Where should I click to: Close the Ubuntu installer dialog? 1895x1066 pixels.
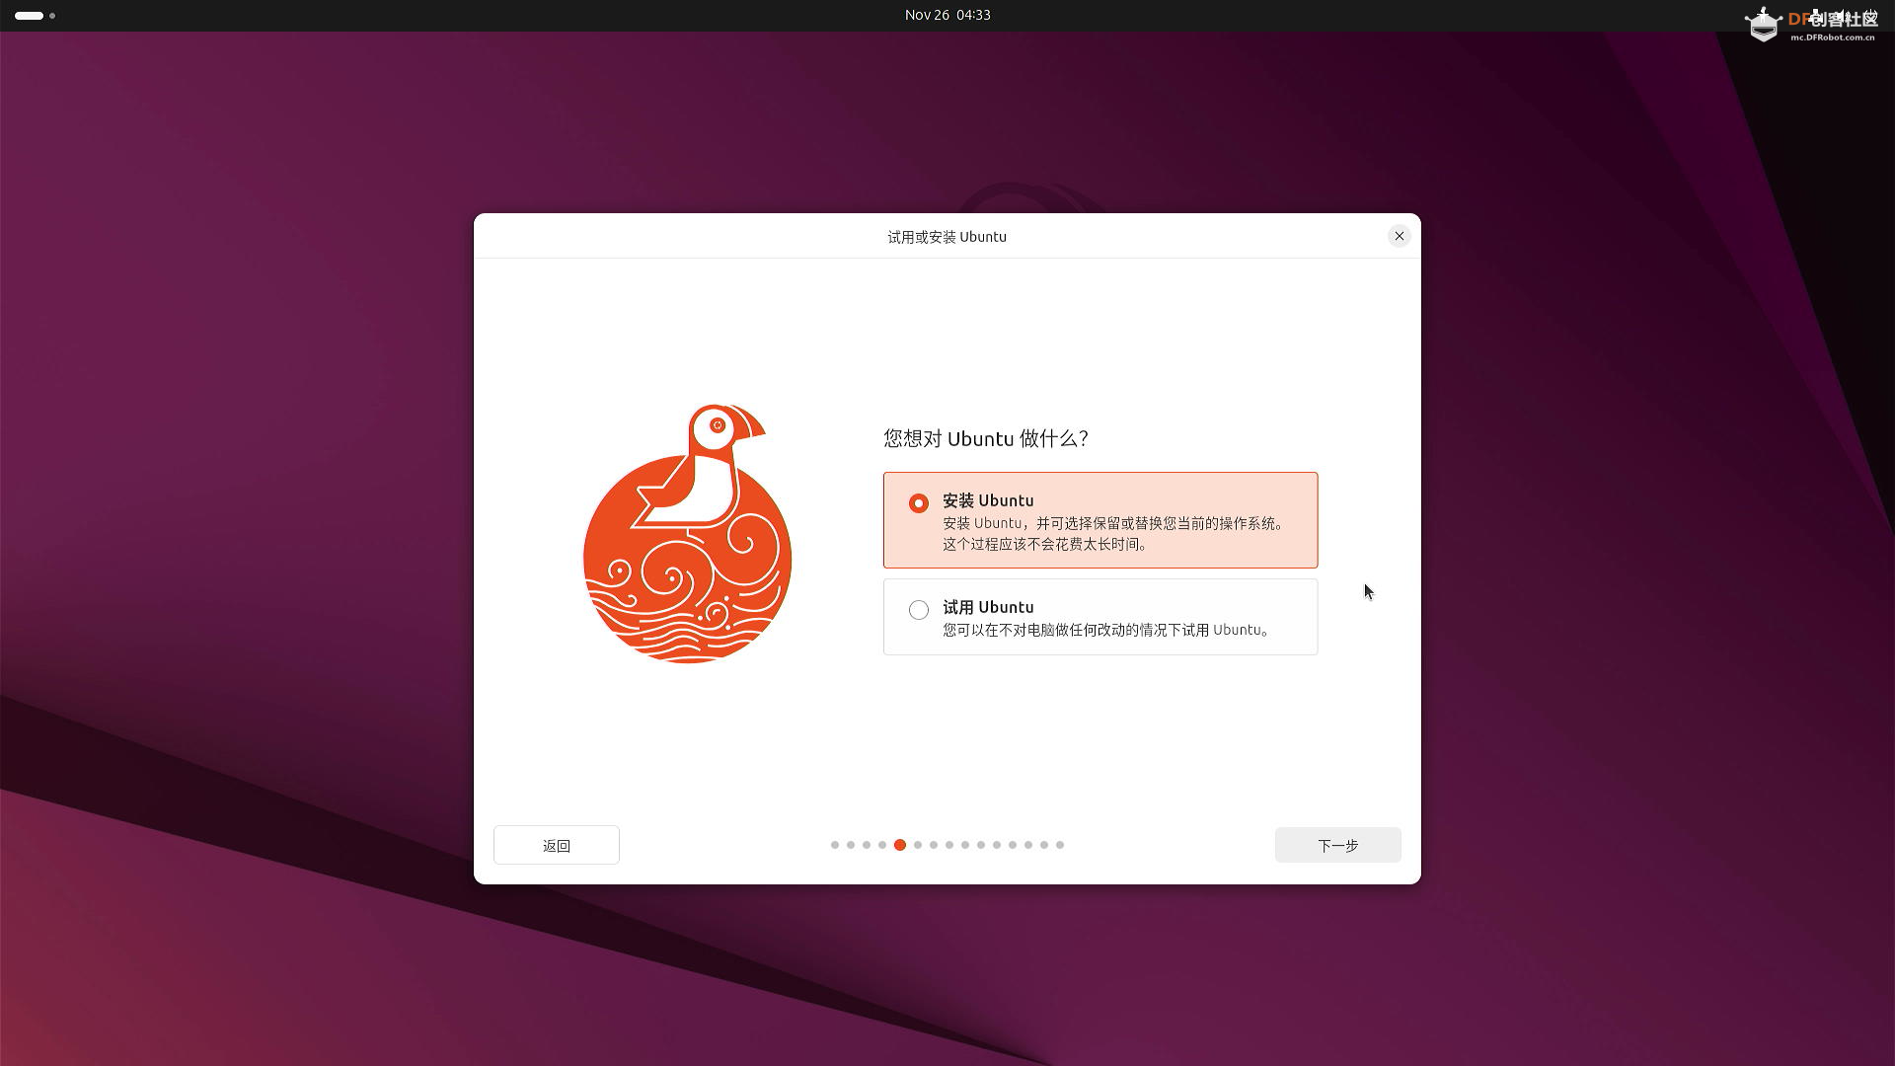point(1399,236)
